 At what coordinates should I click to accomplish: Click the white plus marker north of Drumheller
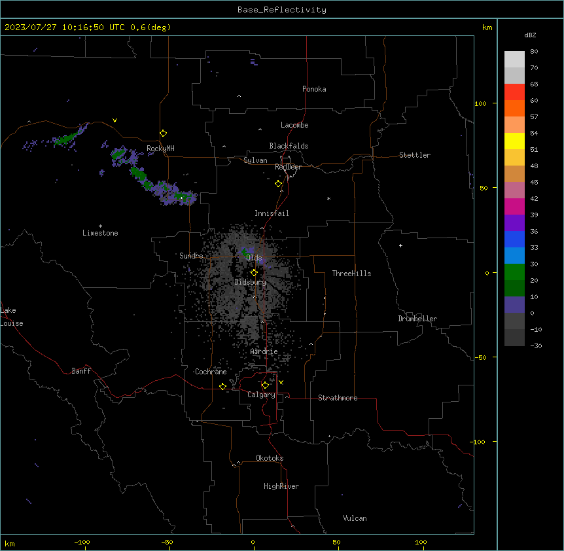click(x=400, y=245)
